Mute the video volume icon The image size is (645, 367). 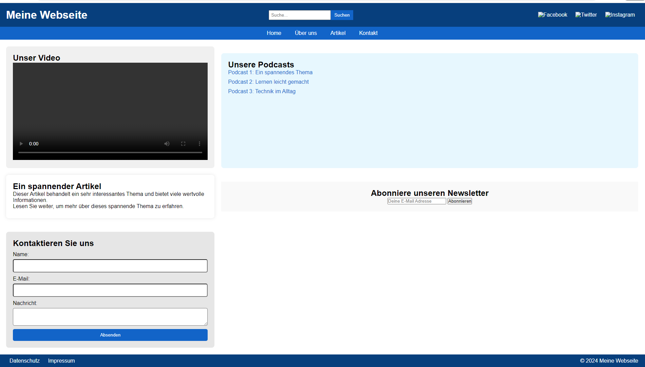(167, 144)
